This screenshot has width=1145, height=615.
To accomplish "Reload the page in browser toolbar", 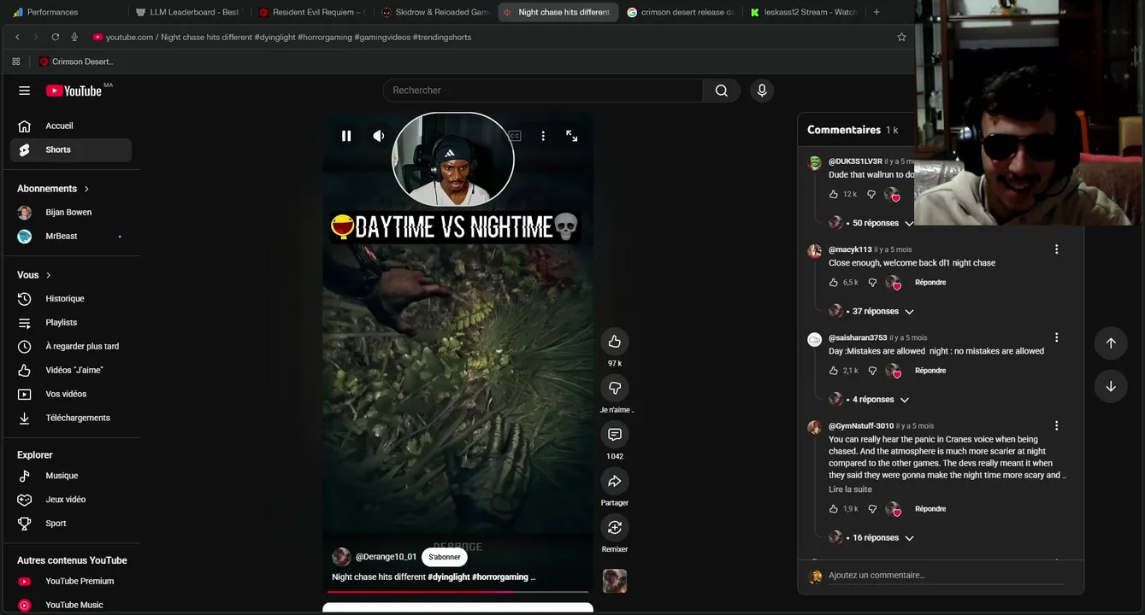I will point(56,37).
